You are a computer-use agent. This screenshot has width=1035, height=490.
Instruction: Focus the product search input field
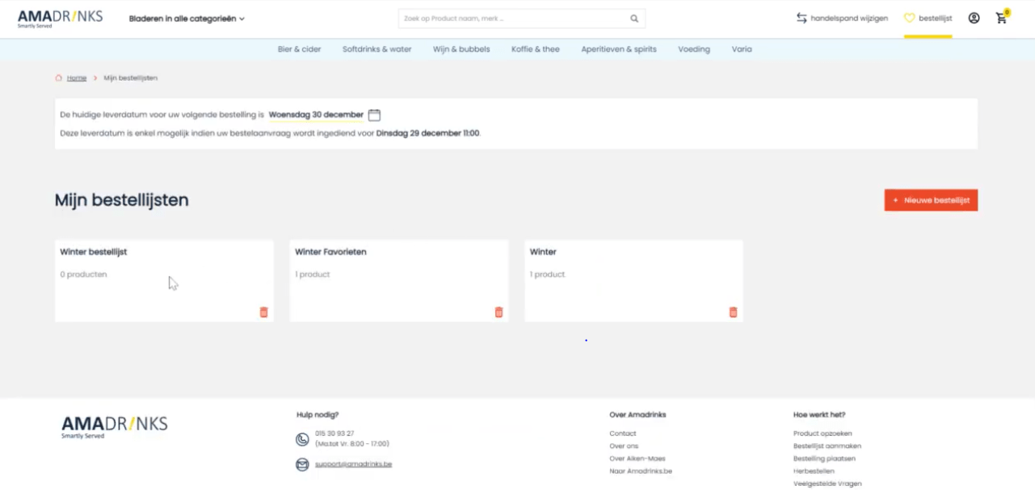tap(513, 19)
